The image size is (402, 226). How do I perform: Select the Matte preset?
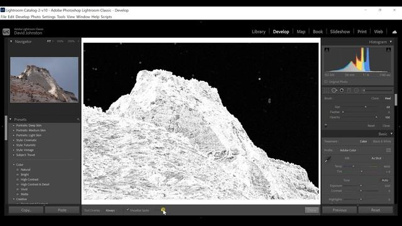[x=24, y=194]
